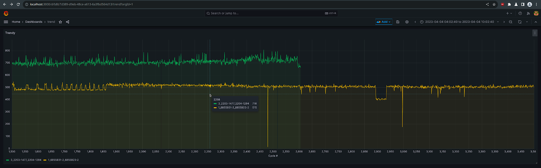This screenshot has height=168, width=541.
Task: Save the dashboard with disk icon
Action: click(398, 22)
